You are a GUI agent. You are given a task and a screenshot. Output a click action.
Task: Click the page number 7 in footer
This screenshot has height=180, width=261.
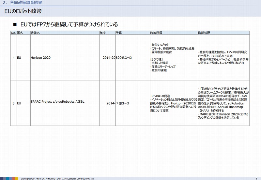tap(256, 178)
